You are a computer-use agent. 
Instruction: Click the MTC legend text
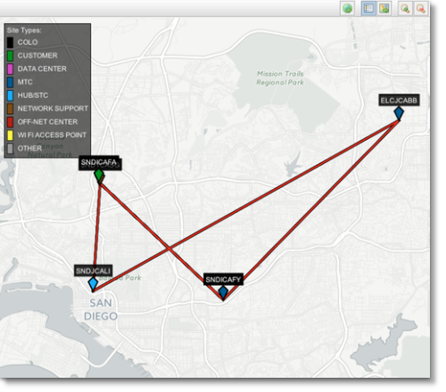pyautogui.click(x=25, y=82)
